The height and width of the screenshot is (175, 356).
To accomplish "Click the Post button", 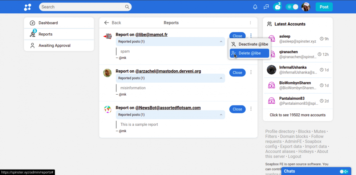I will pos(324,7).
